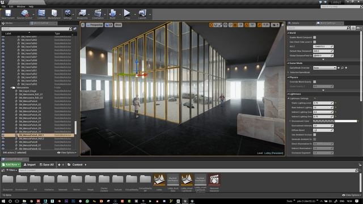This screenshot has height=204, width=363.
Task: Open camera speed setting in viewport
Action: pos(275,25)
